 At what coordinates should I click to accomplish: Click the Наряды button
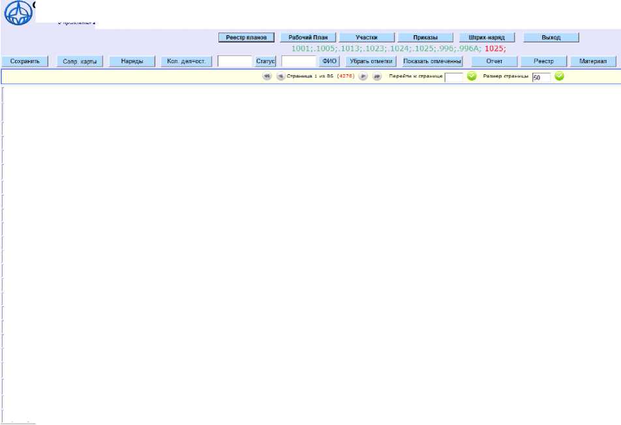(x=132, y=61)
